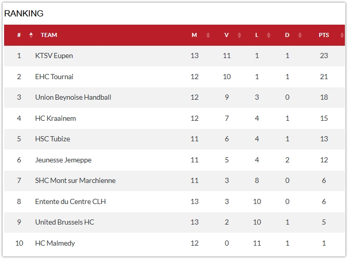This screenshot has width=348, height=259.
Task: Click Union Beynoise Handball team
Action: pos(73,97)
